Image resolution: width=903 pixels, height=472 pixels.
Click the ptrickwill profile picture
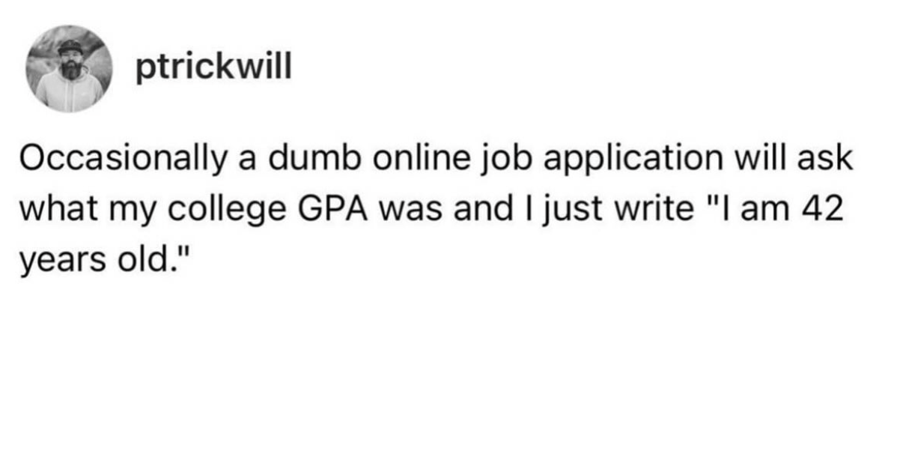tap(70, 69)
